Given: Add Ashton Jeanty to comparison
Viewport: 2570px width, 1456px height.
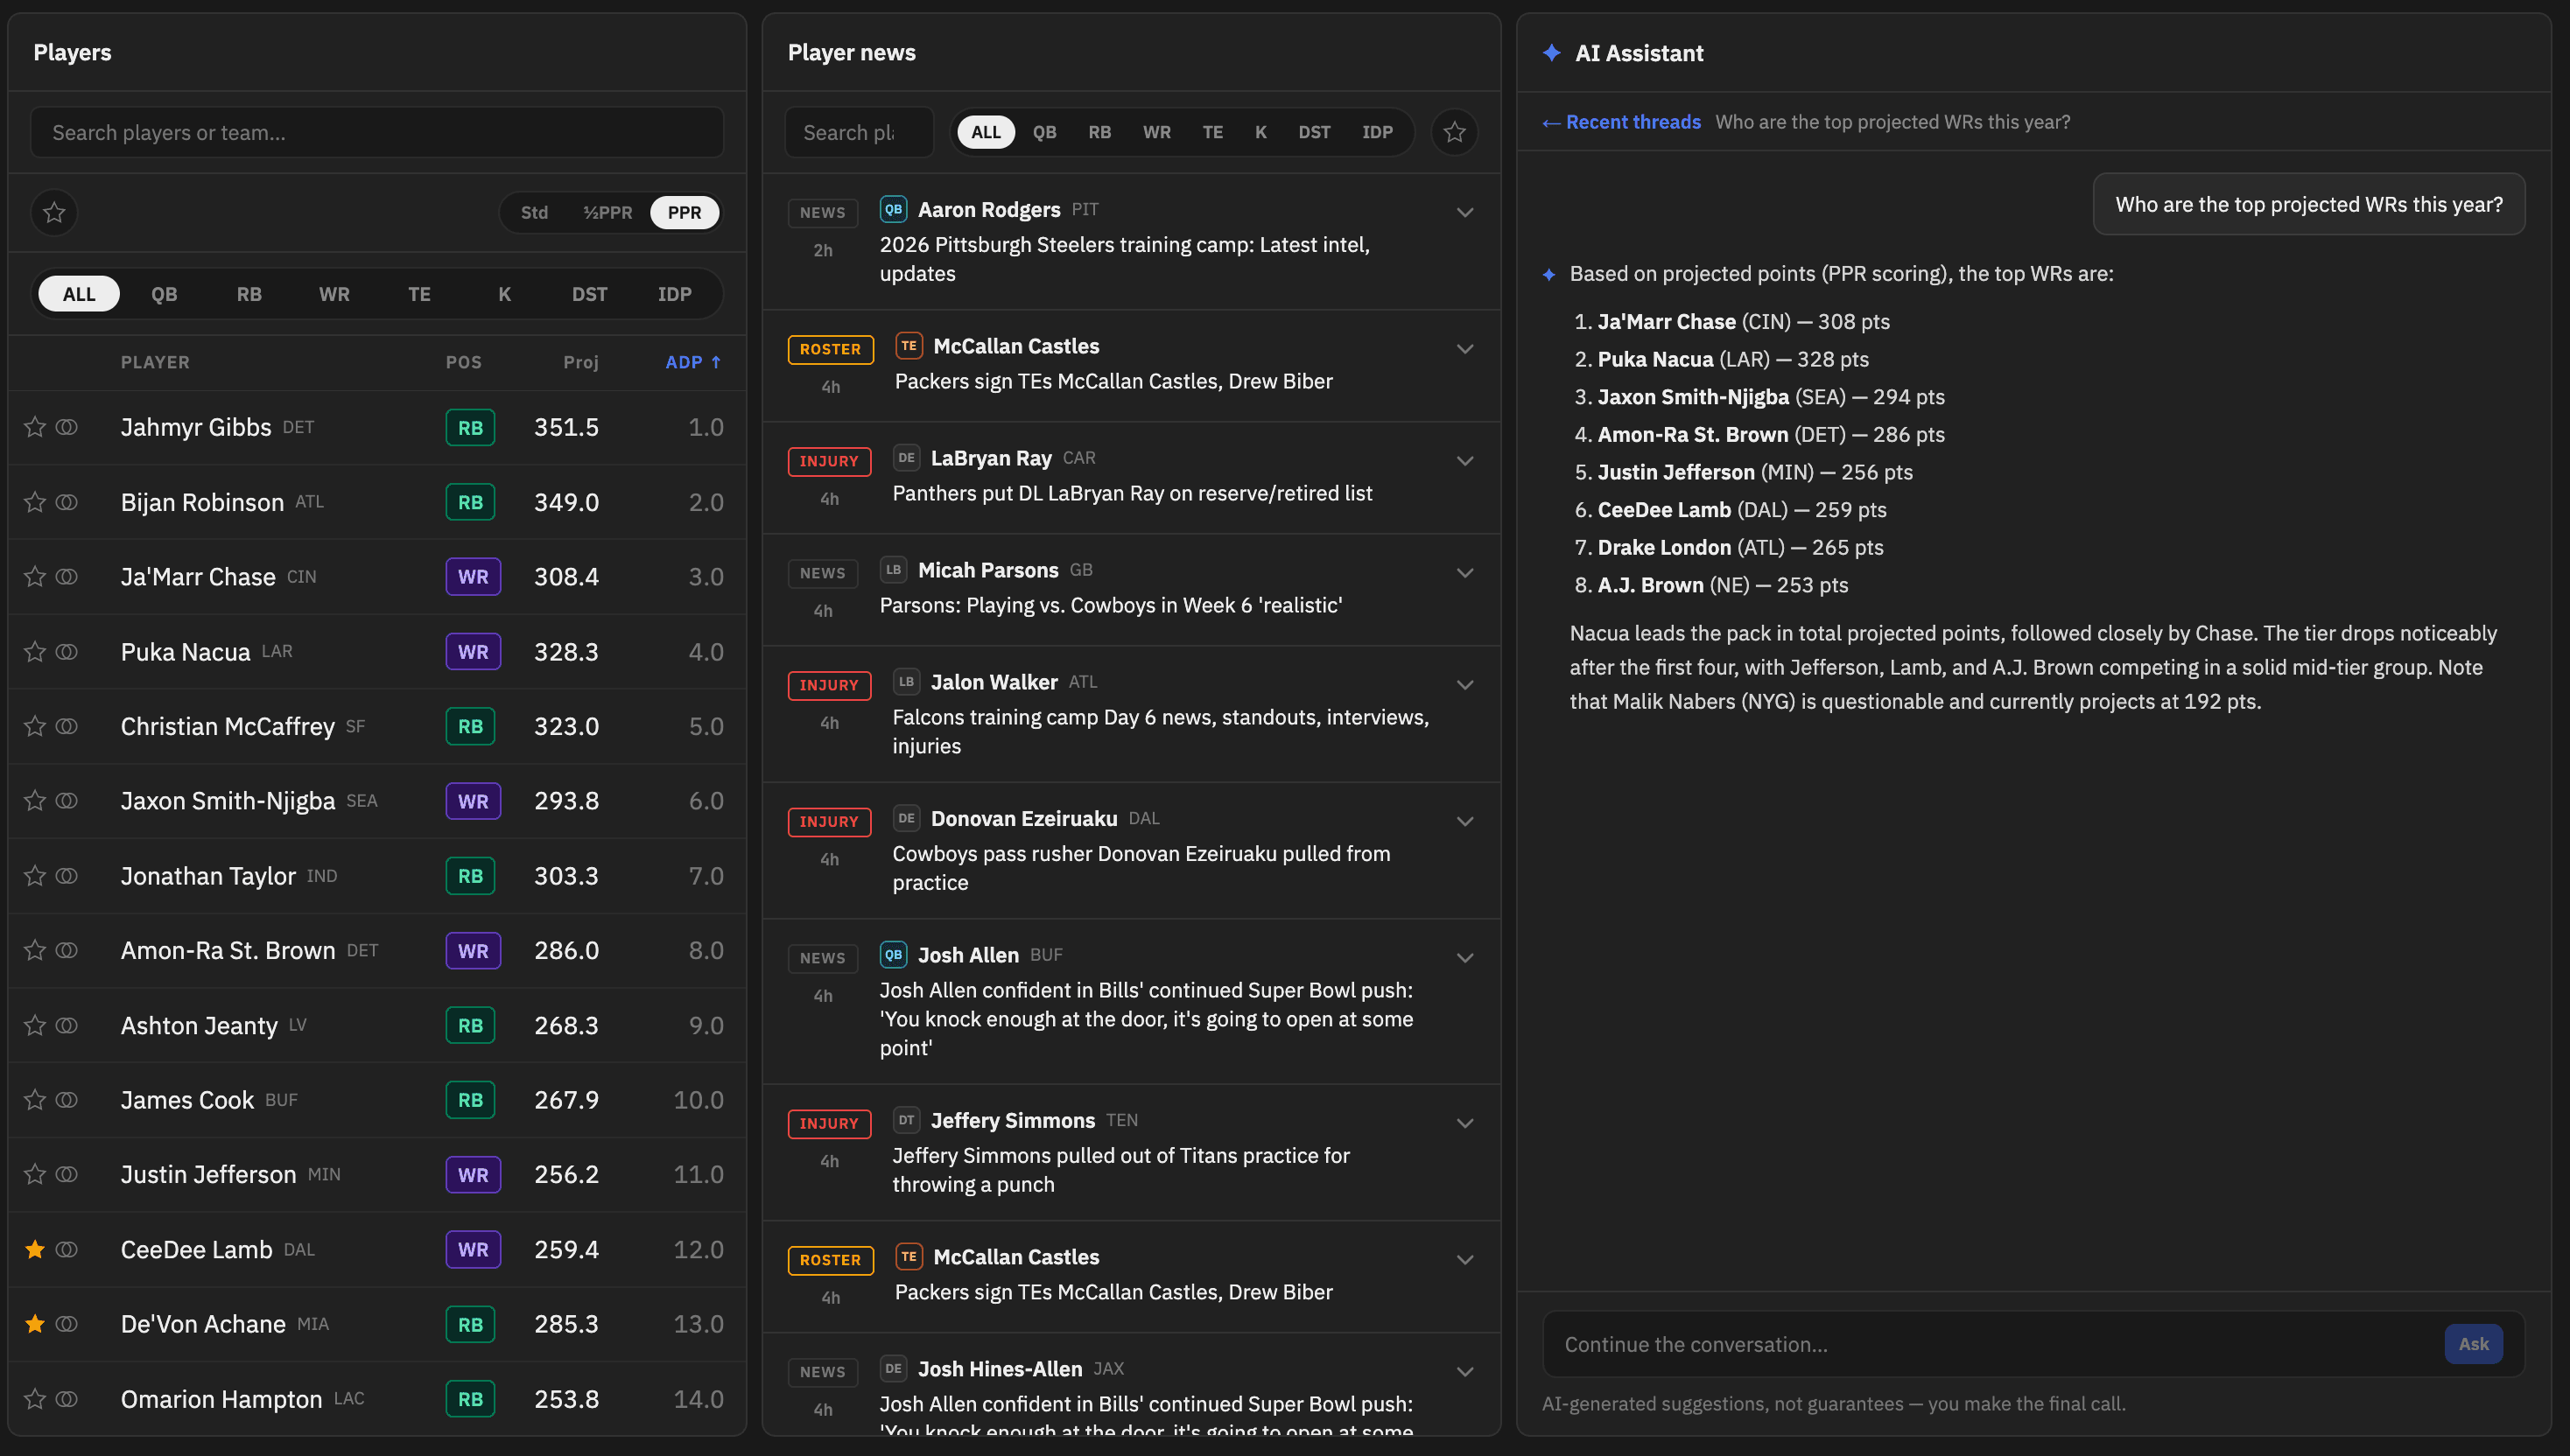Looking at the screenshot, I should pyautogui.click(x=67, y=1025).
